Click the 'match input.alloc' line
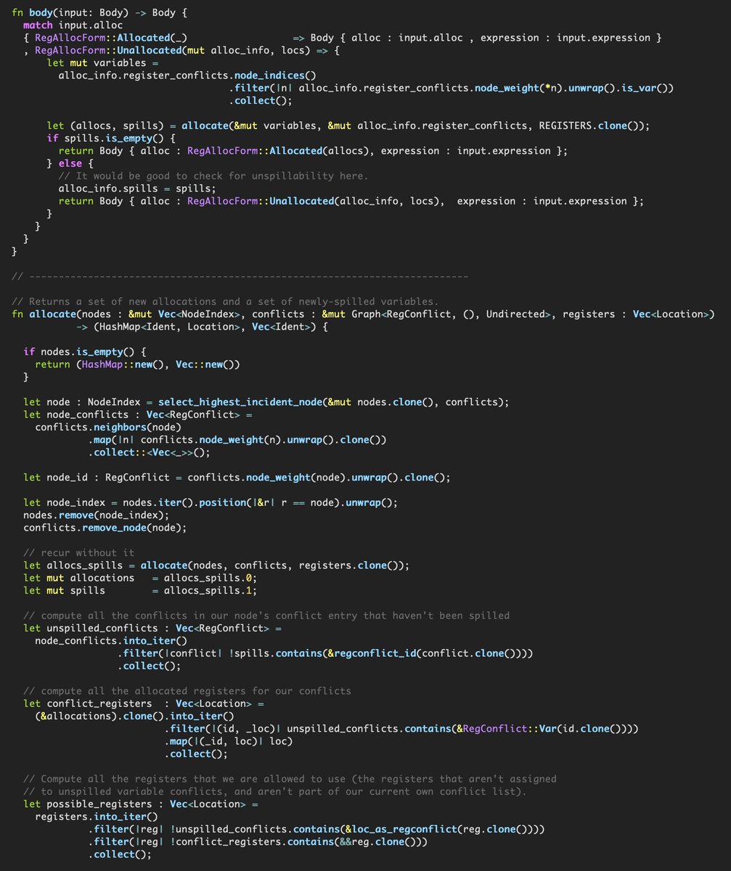 point(71,25)
